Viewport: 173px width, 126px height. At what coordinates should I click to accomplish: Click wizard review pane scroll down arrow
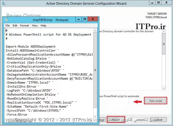[164, 88]
